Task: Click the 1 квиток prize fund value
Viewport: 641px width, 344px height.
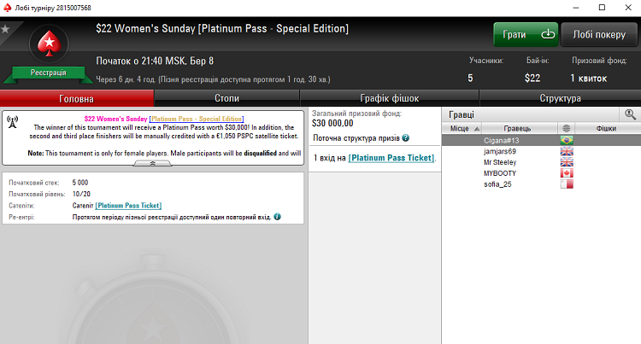Action: point(589,78)
